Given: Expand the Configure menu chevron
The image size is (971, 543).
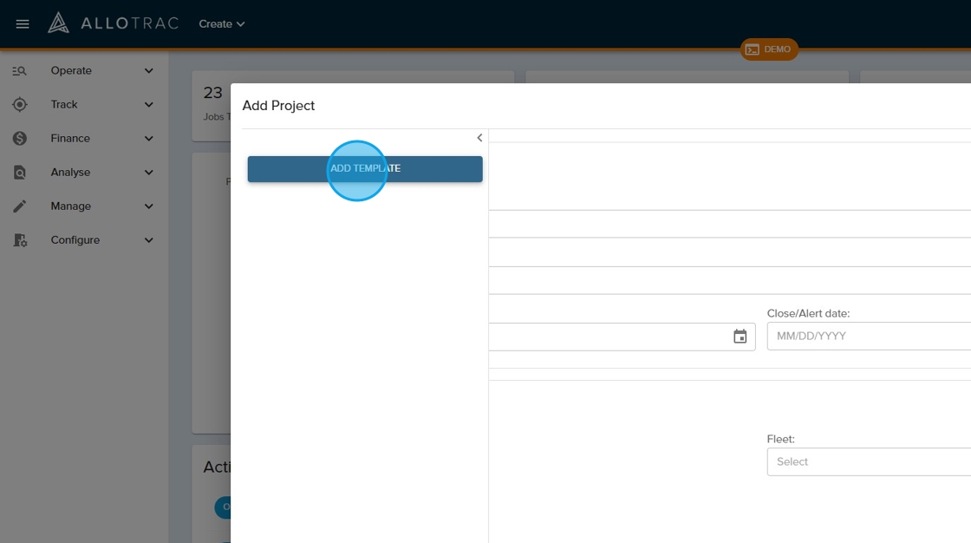Looking at the screenshot, I should (x=149, y=240).
